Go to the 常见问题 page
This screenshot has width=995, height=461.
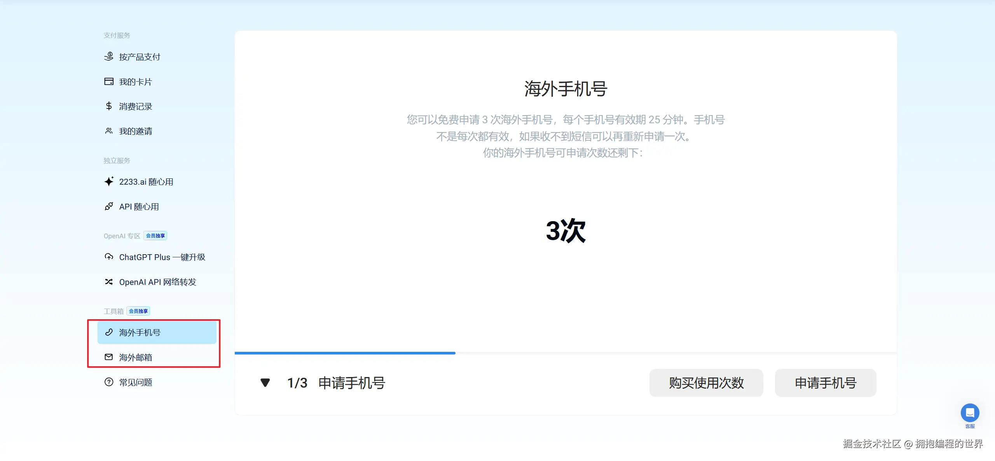click(x=157, y=382)
